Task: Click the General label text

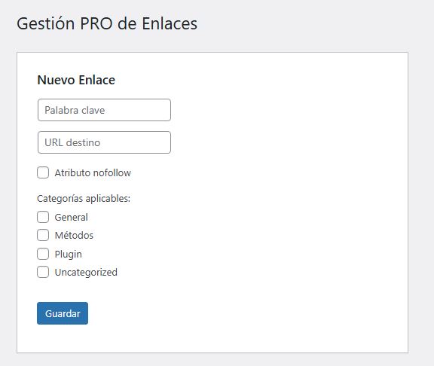Action: (71, 218)
